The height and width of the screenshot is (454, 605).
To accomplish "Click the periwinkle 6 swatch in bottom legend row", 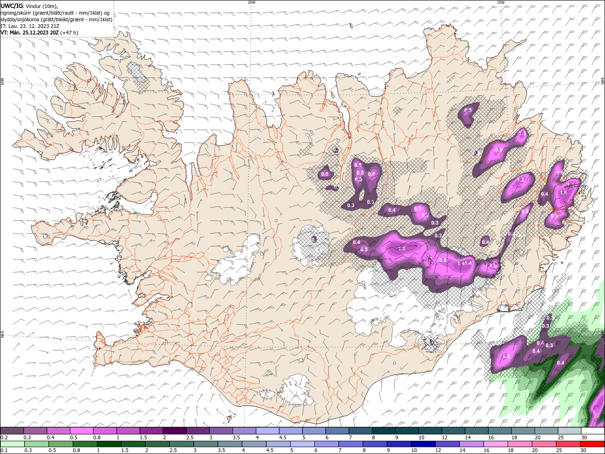I will pos(327,444).
